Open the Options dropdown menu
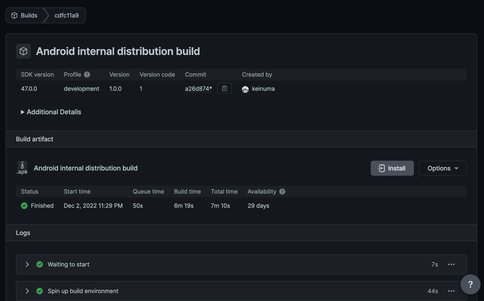This screenshot has width=484, height=301. (442, 168)
